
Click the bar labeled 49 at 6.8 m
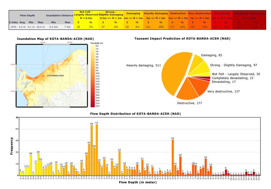[173, 157]
